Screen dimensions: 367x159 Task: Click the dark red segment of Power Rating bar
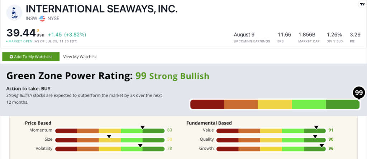tap(207, 104)
